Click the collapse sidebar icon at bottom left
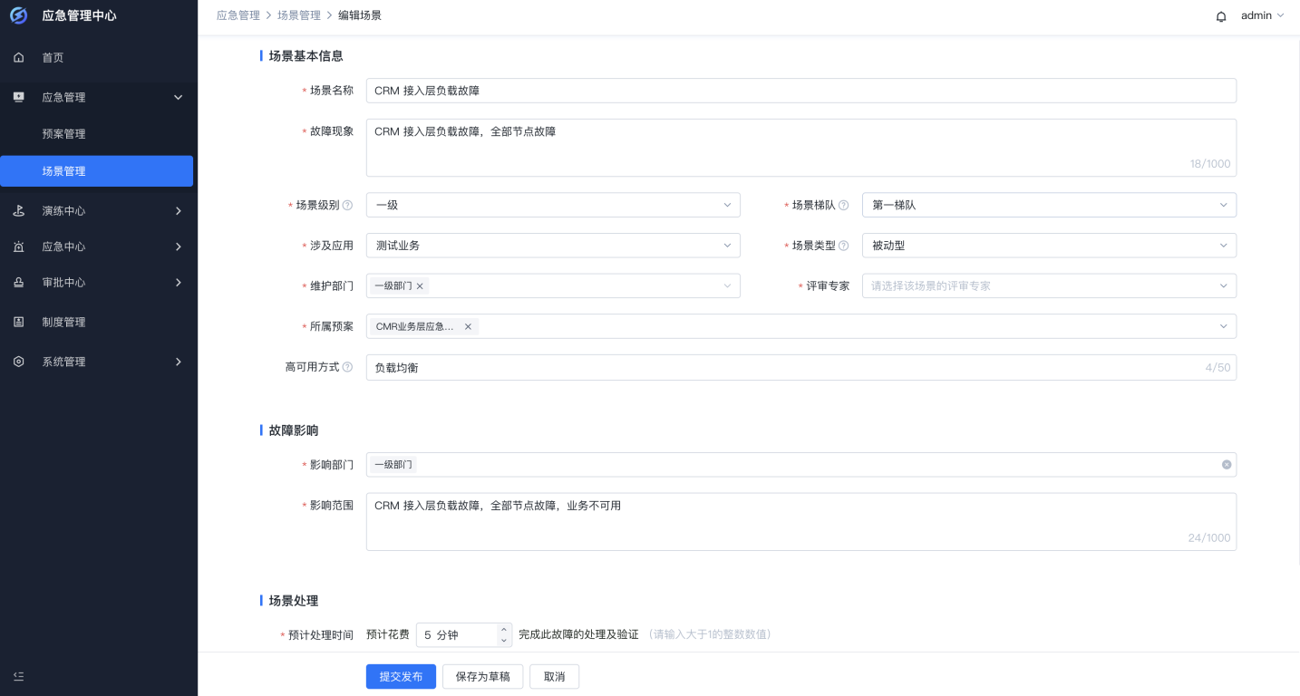 click(x=18, y=676)
